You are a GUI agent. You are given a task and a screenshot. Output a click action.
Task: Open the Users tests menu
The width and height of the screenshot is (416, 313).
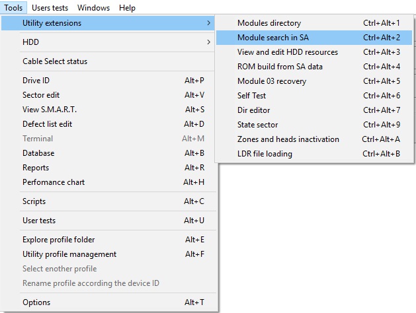coord(50,8)
